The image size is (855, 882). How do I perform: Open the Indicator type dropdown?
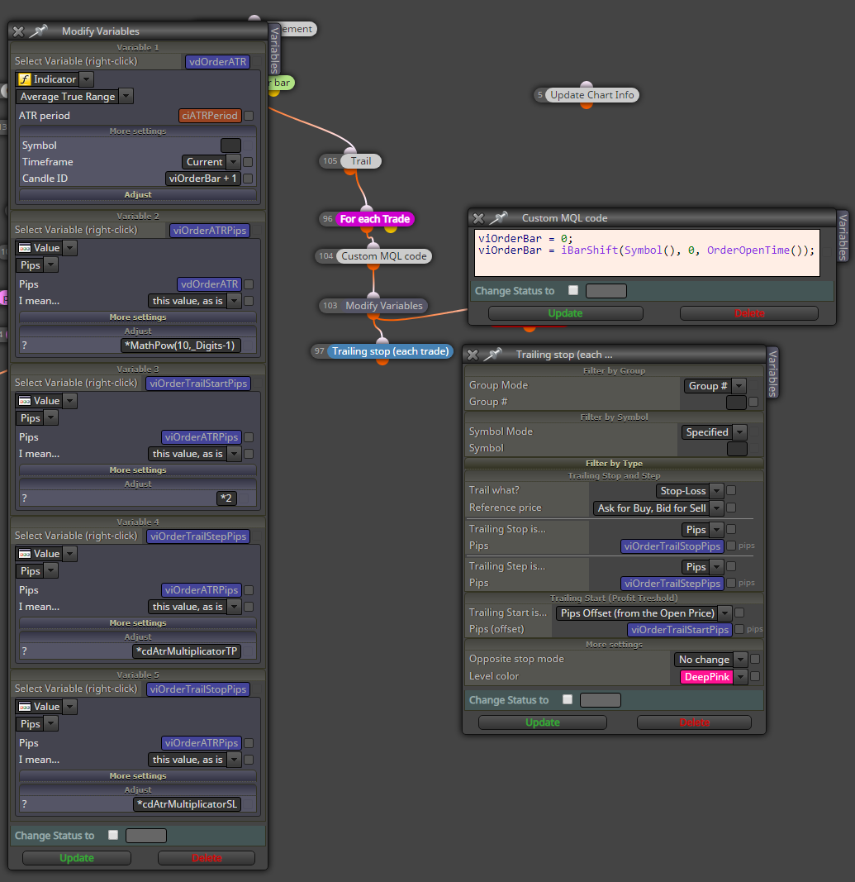click(86, 79)
